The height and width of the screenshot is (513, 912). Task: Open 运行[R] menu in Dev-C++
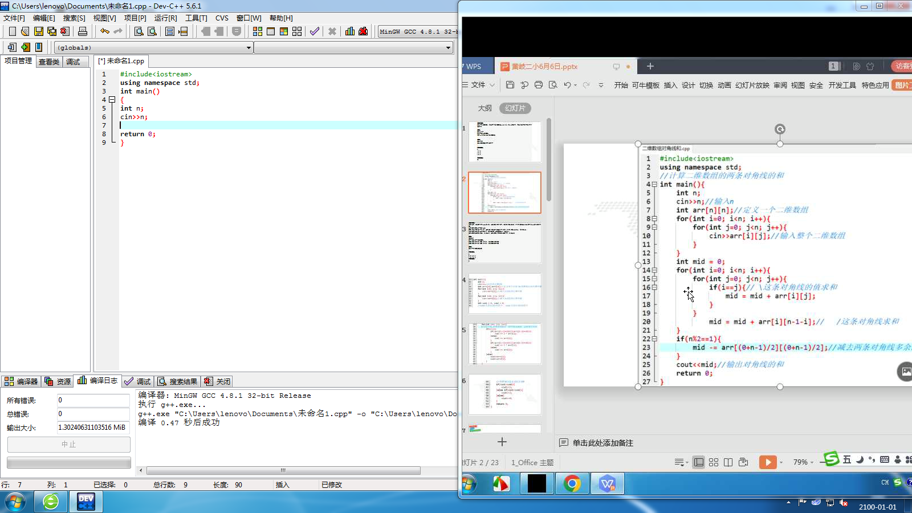(165, 18)
